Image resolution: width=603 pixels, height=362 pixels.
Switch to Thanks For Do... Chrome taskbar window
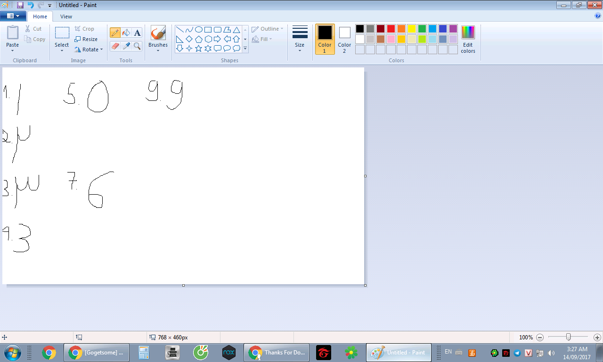tap(276, 353)
